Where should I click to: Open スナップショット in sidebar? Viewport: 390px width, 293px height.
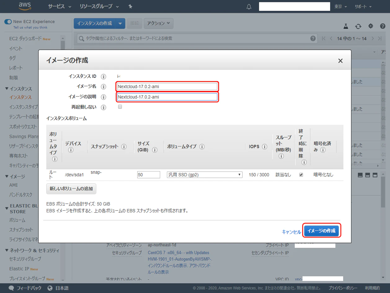(21, 230)
